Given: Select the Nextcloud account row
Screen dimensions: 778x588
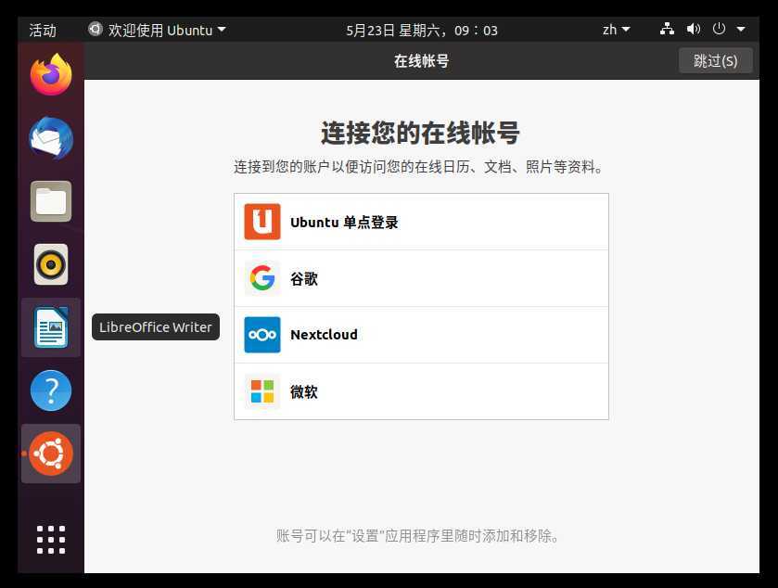Looking at the screenshot, I should click(421, 335).
